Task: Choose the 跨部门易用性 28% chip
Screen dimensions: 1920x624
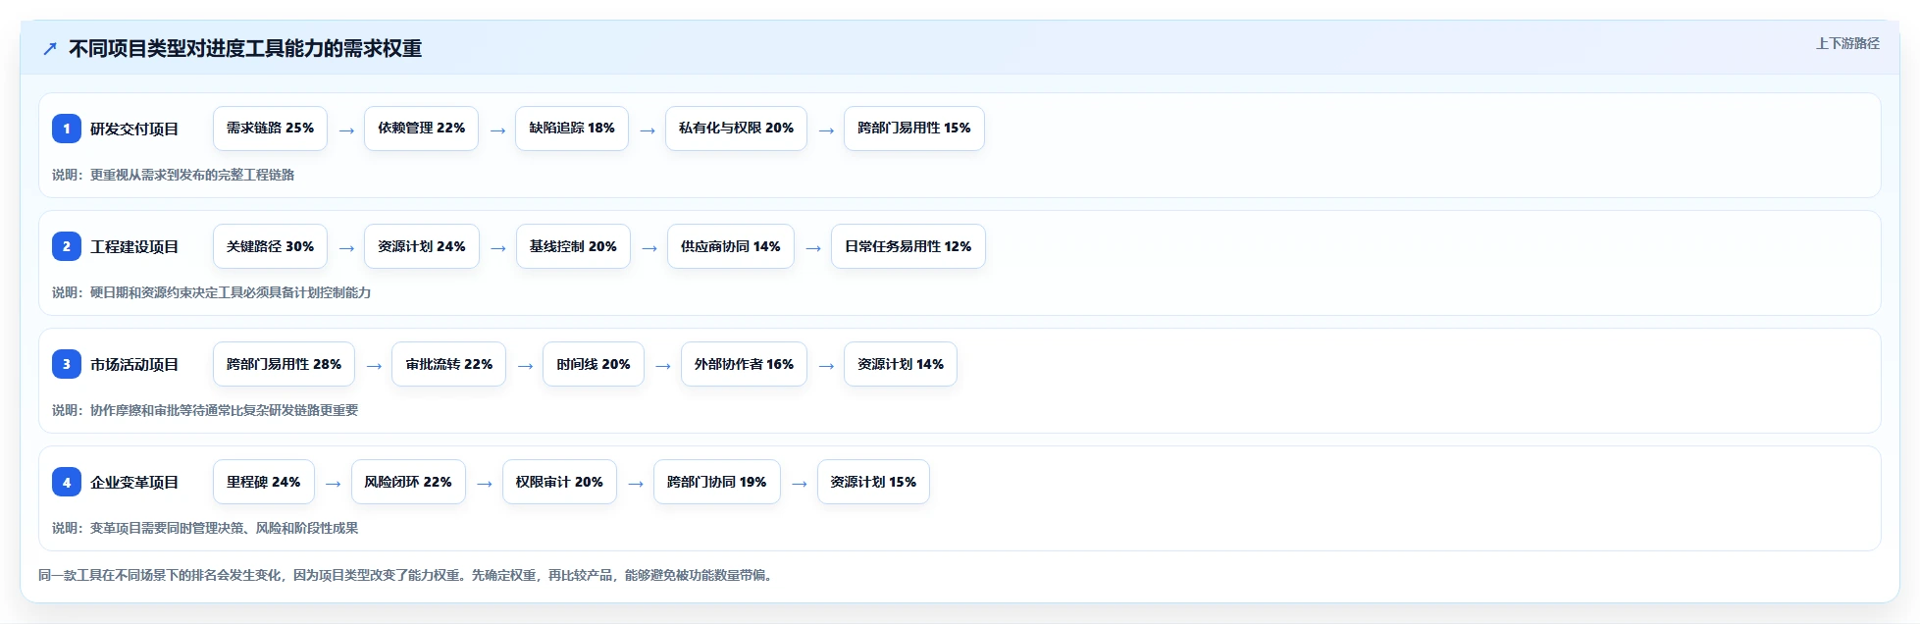Action: (x=284, y=364)
